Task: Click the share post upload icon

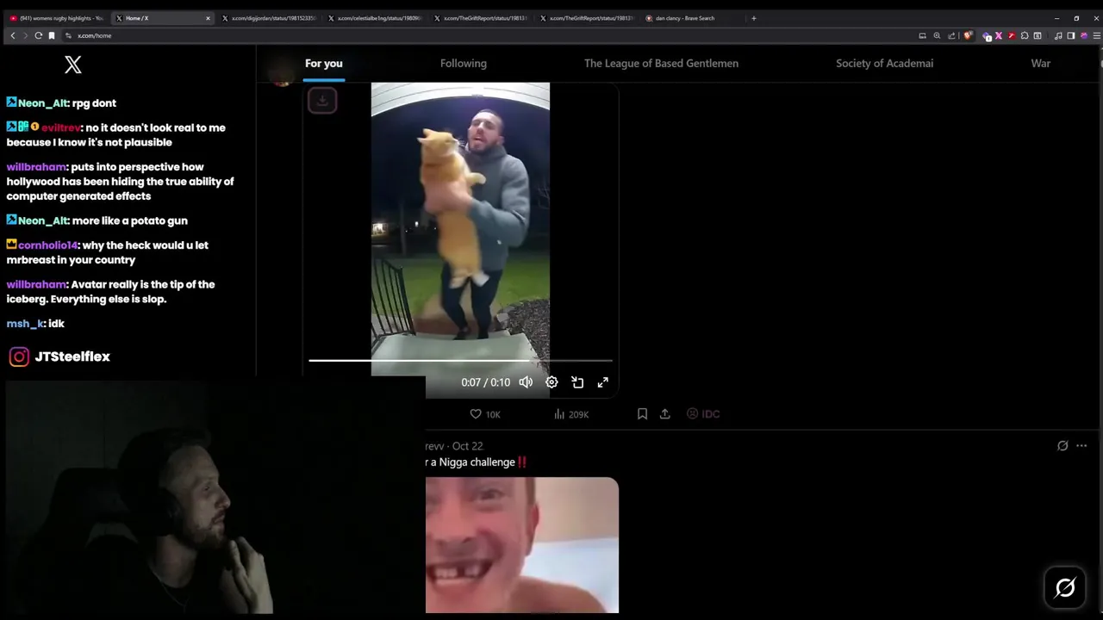Action: [x=665, y=414]
